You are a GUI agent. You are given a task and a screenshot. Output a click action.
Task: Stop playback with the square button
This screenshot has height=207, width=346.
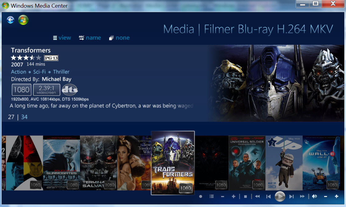[x=245, y=197]
